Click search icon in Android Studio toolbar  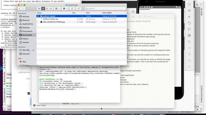pos(197,5)
